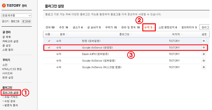Toggle the use checkmark for Google AdSense (반응형)

coord(49,47)
